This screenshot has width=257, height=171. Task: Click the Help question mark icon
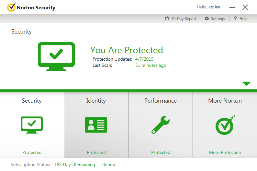click(x=235, y=19)
